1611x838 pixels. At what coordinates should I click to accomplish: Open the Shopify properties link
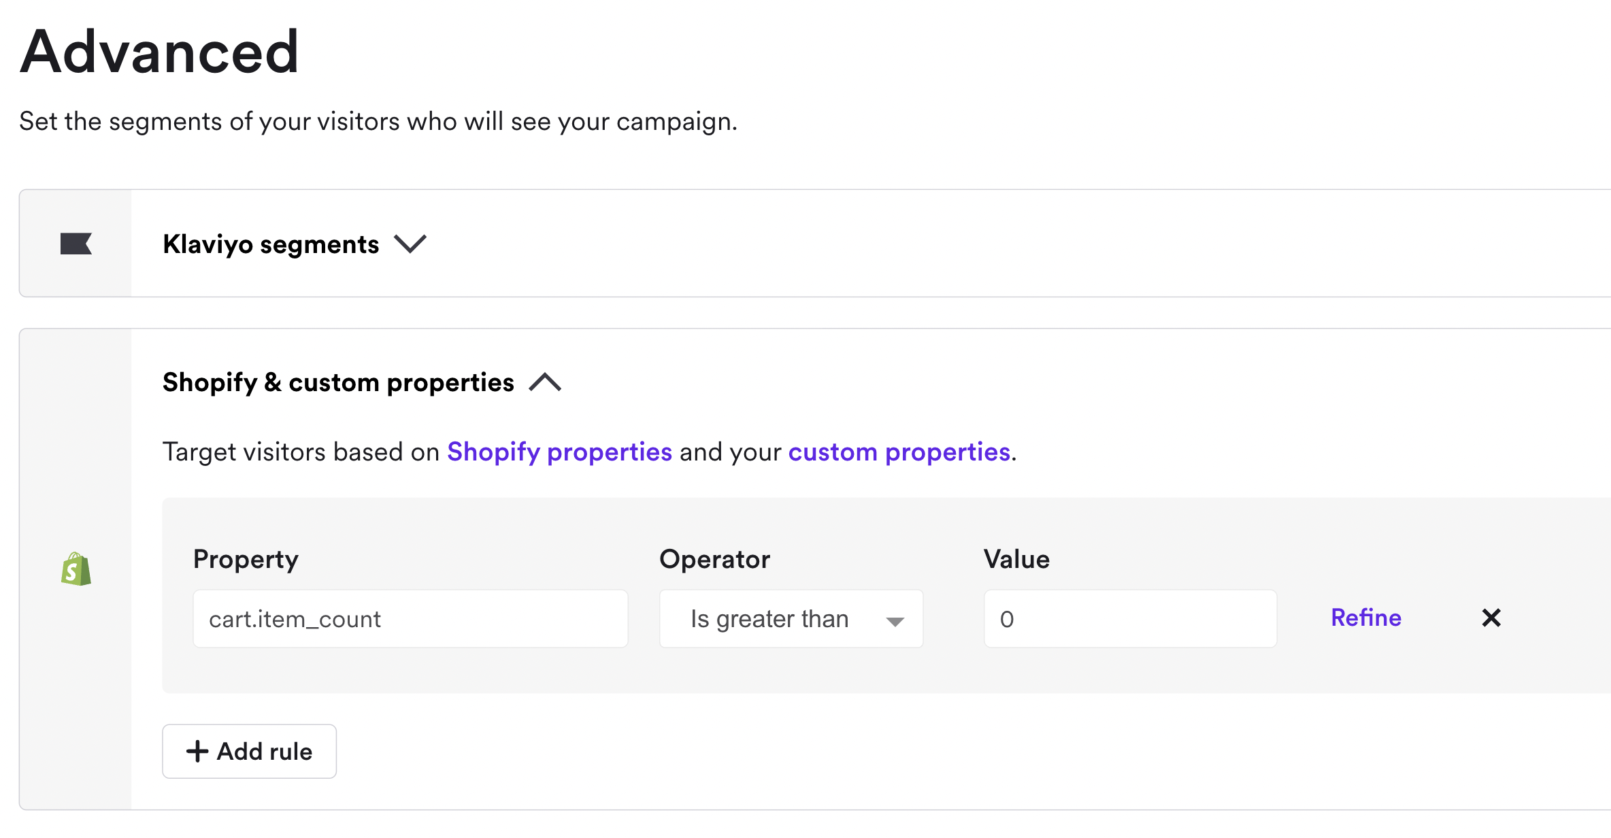(x=559, y=452)
